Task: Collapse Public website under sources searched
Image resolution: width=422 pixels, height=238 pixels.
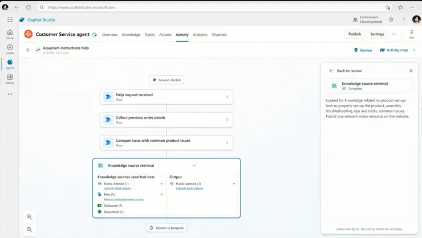Action: pyautogui.click(x=161, y=184)
